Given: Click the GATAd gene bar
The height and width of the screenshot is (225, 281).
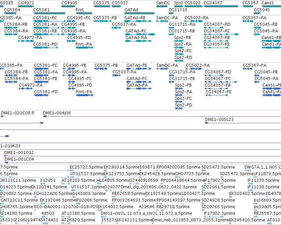Looking at the screenshot, I should tap(140, 13).
